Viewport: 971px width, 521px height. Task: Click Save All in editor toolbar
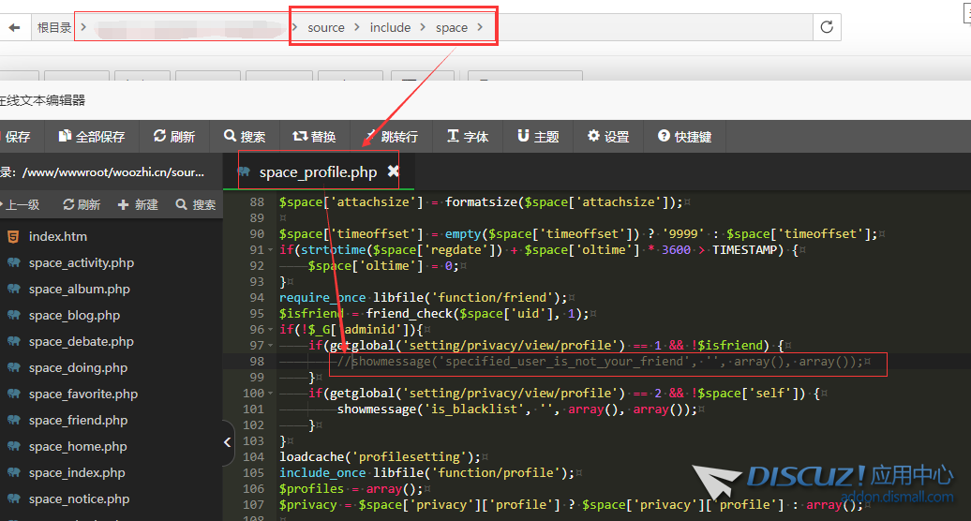point(91,137)
